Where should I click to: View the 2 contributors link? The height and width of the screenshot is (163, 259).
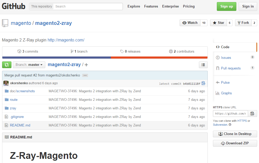pyautogui.click(x=181, y=52)
